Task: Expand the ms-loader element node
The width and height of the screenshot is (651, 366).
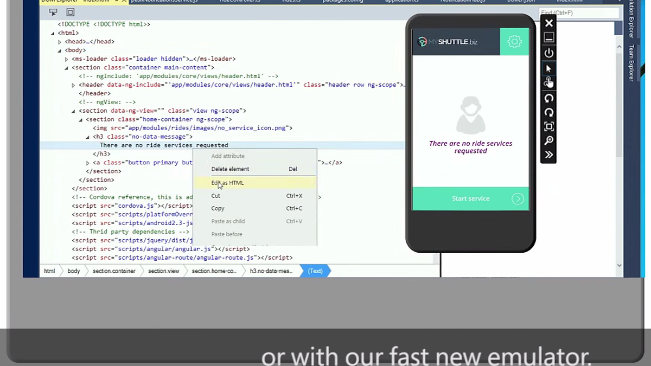Action: [x=67, y=59]
